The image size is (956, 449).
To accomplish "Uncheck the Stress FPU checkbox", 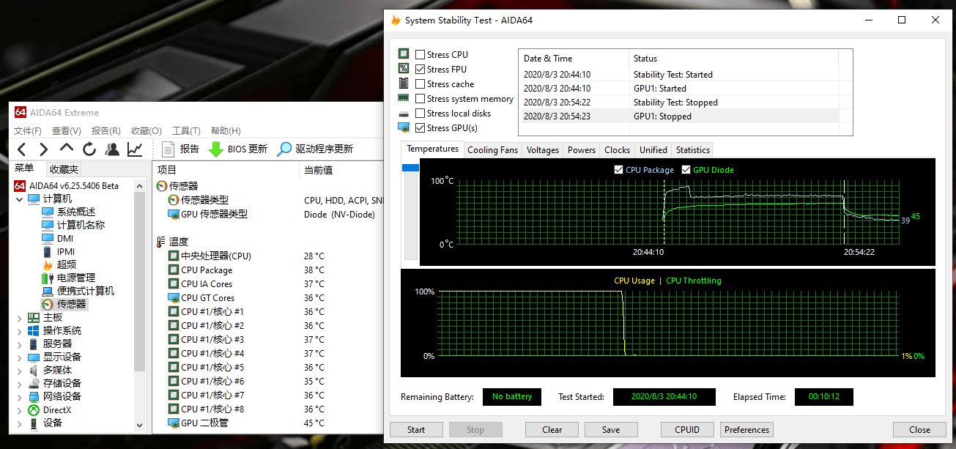I will pos(420,69).
